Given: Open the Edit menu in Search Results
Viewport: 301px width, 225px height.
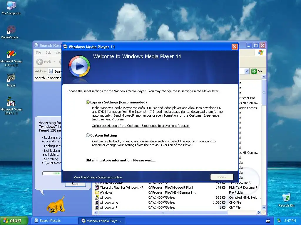Looking at the screenshot, I should tap(48, 52).
